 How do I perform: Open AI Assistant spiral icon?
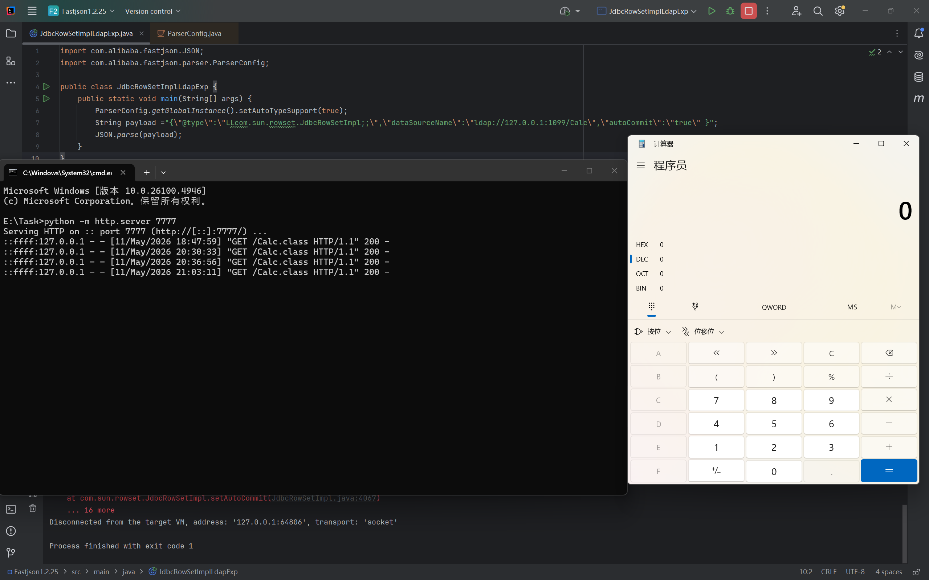[x=918, y=55]
